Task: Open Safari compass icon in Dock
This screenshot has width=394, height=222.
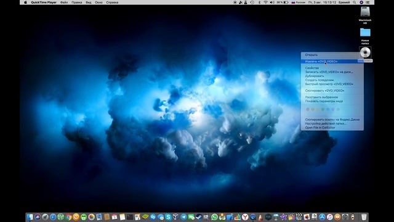Action: (53, 217)
